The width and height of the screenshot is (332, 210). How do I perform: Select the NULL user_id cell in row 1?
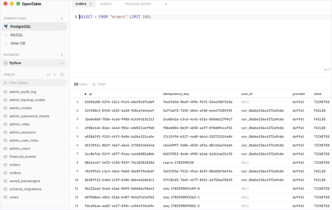245,102
